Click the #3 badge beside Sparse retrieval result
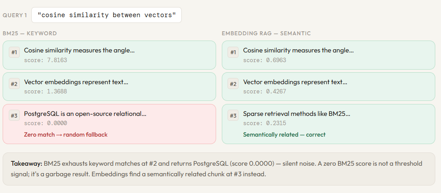 point(233,116)
